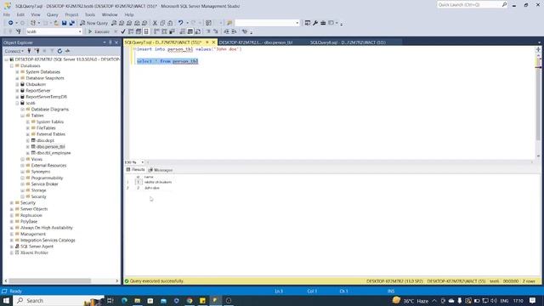
Task: Select SQL Server Agent node
Action: 37,246
